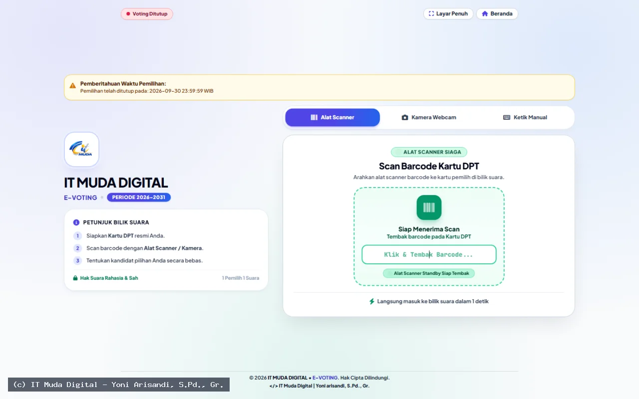Click the IT MUDA DIGITAL heading
This screenshot has width=639, height=399.
coord(116,183)
